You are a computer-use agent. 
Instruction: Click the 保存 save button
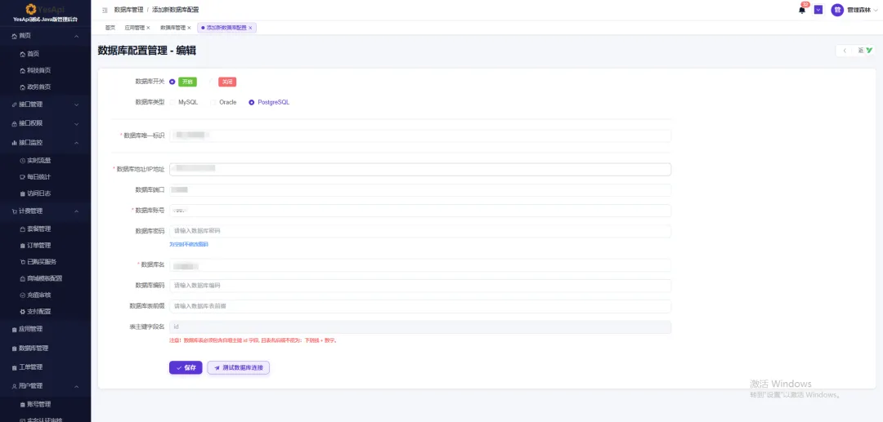click(x=186, y=367)
